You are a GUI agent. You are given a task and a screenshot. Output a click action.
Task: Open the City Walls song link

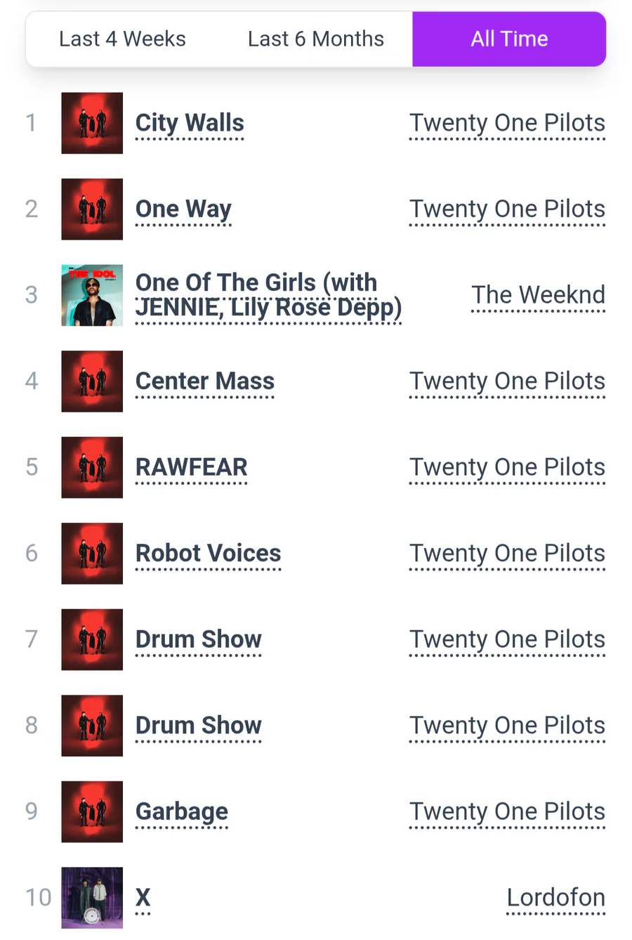(x=190, y=123)
